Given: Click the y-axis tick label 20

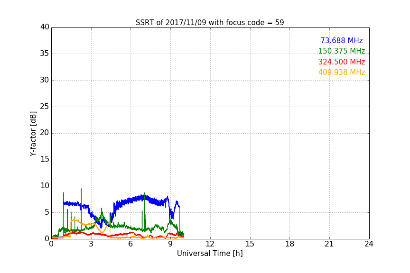Looking at the screenshot, I should (45, 133).
